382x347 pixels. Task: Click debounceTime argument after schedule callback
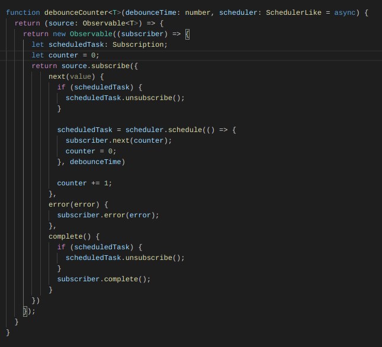pos(95,162)
